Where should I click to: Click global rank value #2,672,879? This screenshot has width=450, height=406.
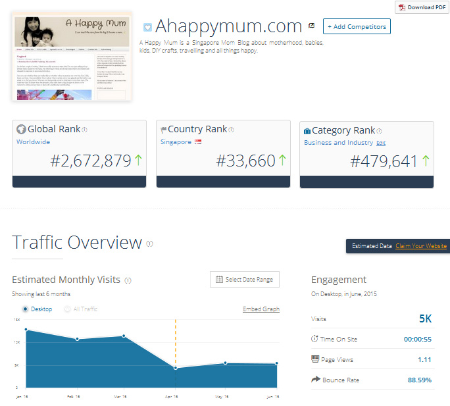pos(91,161)
